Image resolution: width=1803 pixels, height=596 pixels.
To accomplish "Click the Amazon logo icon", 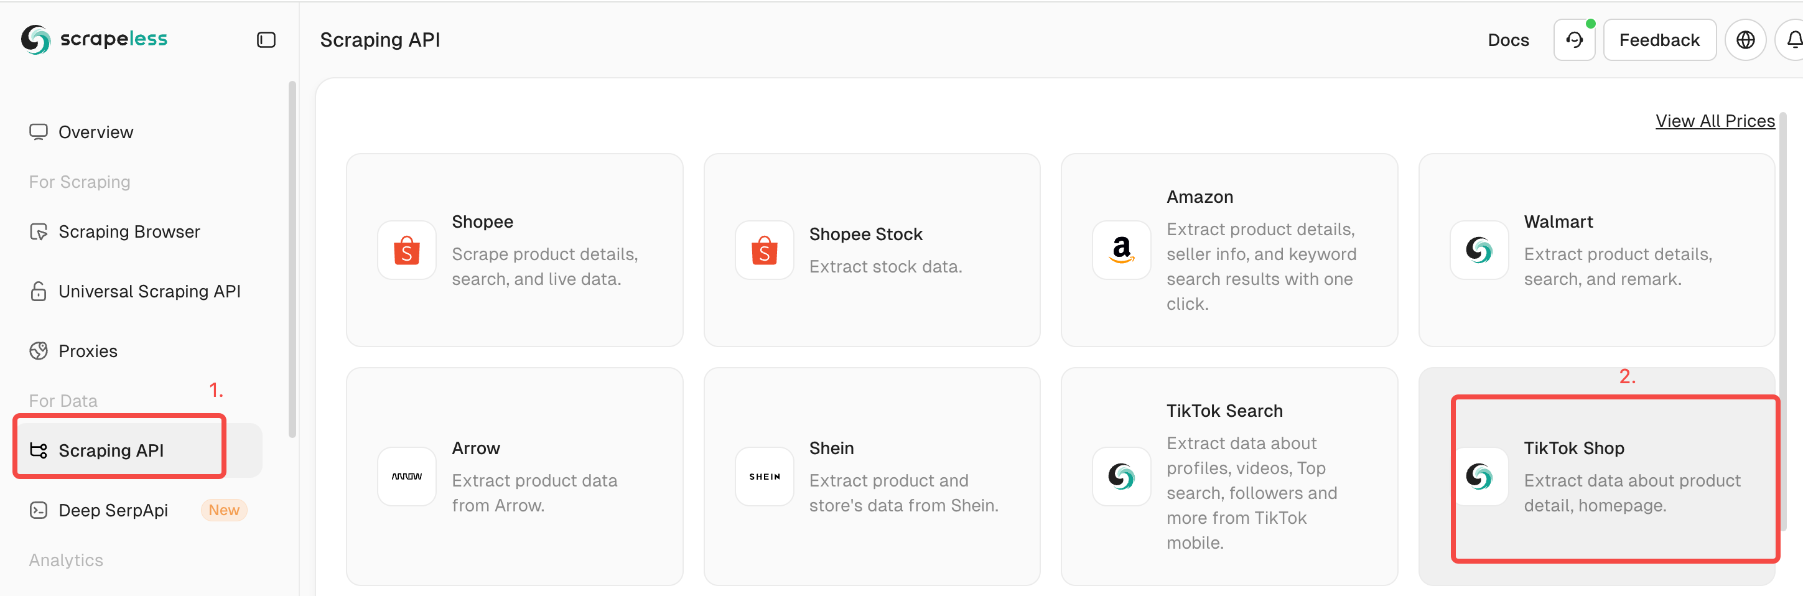I will pos(1121,251).
